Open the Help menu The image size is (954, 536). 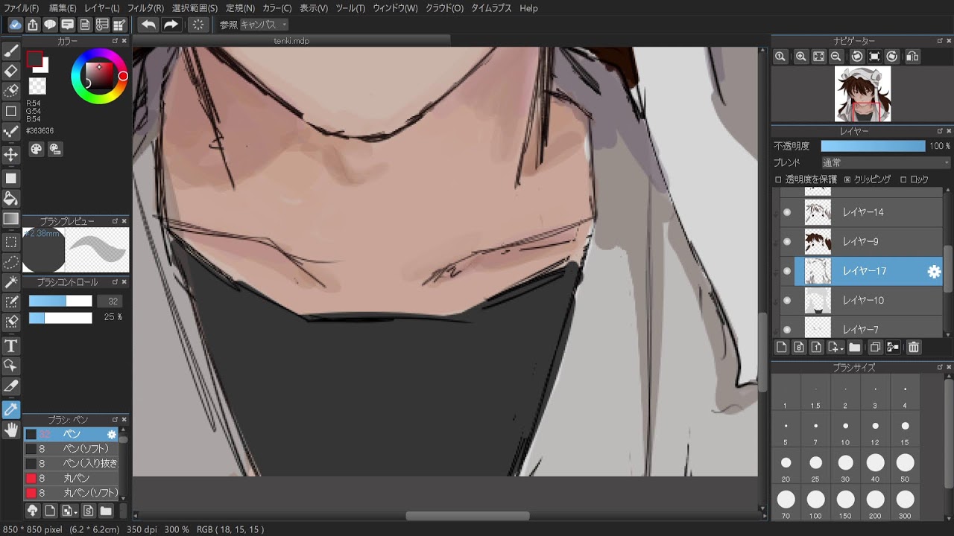[528, 7]
